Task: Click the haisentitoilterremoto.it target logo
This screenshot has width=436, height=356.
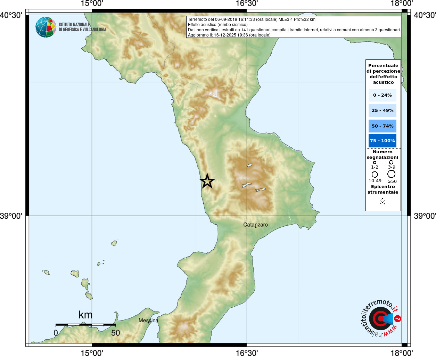Action: 380,319
